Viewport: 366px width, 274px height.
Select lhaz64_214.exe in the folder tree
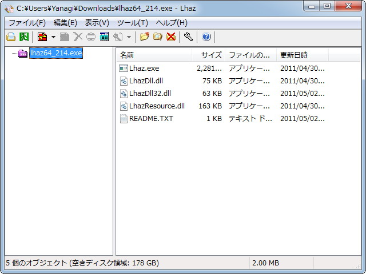[x=56, y=53]
